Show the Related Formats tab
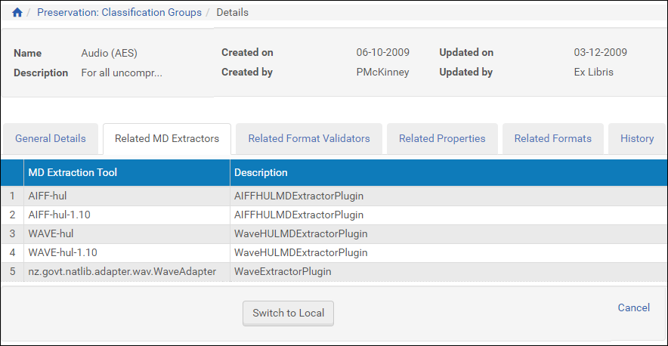The image size is (668, 346). tap(553, 139)
